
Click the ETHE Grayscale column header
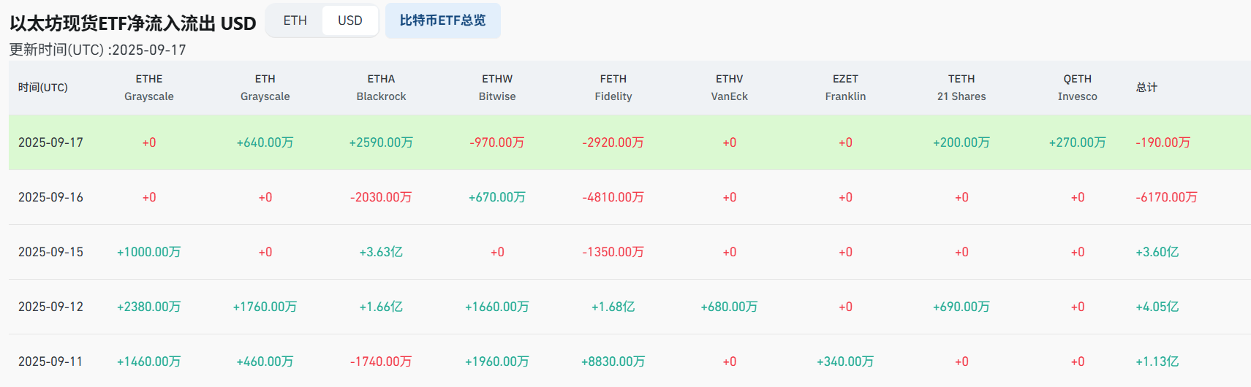click(x=149, y=88)
